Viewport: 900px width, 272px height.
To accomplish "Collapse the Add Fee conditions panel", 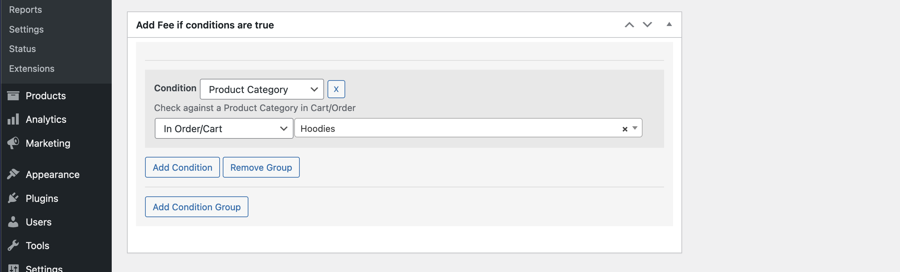I will pyautogui.click(x=669, y=24).
